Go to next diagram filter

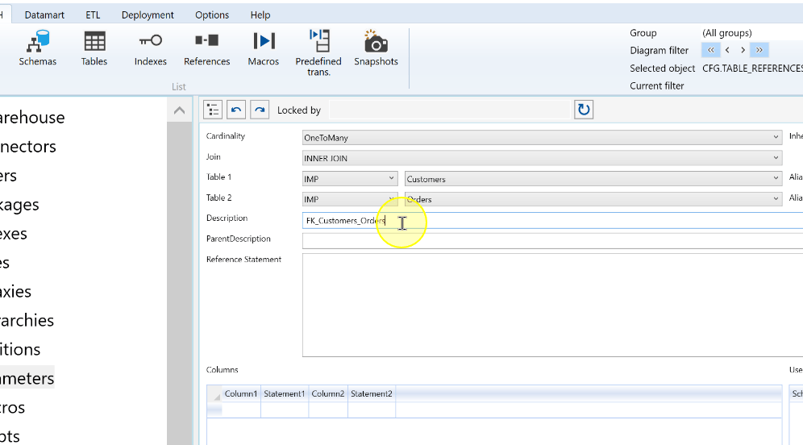click(x=743, y=50)
